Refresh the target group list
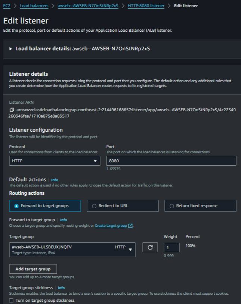The width and height of the screenshot is (241, 304). point(150,247)
